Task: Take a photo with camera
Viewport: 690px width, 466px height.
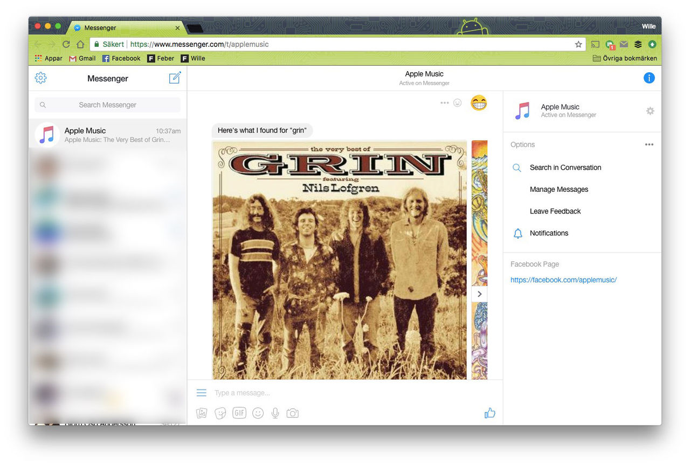Action: [x=292, y=413]
